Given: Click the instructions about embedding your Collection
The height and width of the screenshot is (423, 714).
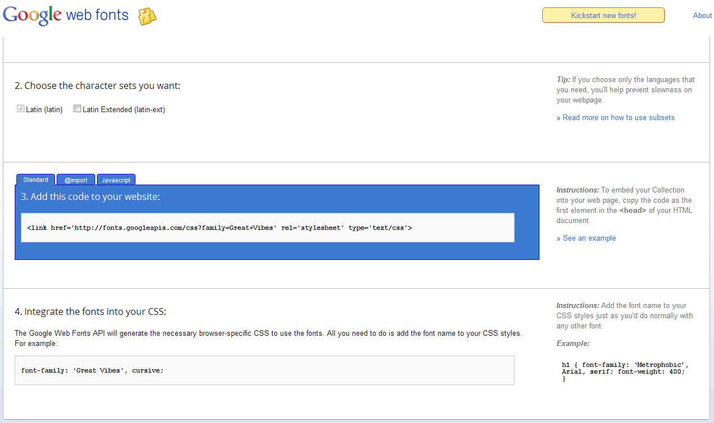Looking at the screenshot, I should click(624, 206).
